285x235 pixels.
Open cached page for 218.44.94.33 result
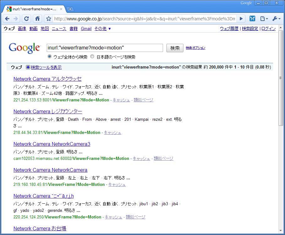tap(113, 132)
